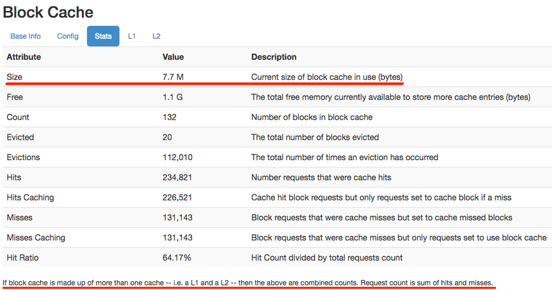Screen dimensions: 552x290
Task: Select the Size attribute cell
Action: 14,77
